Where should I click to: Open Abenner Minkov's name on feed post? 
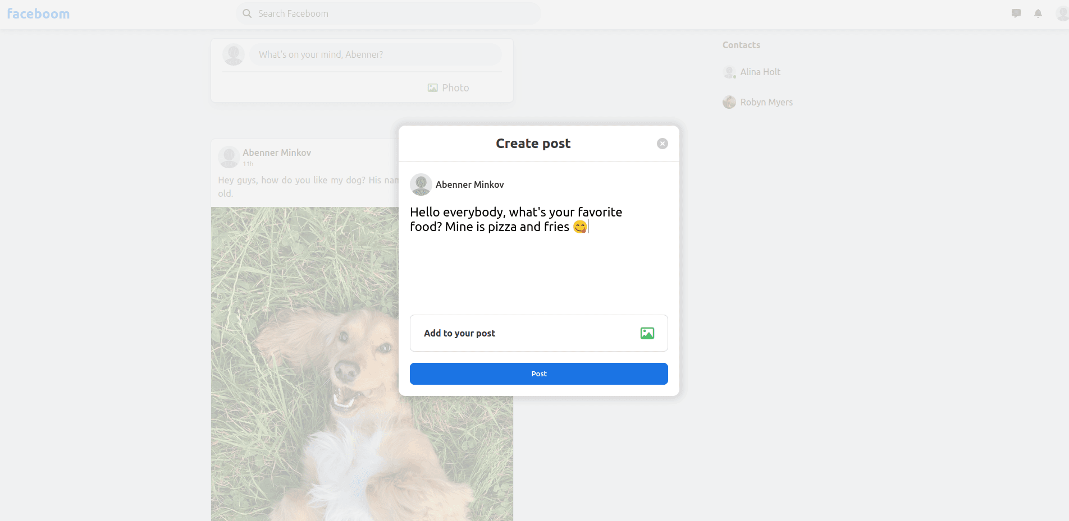[x=277, y=153]
